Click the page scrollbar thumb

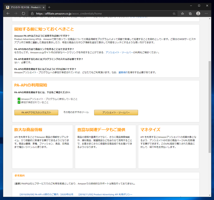click(x=210, y=107)
